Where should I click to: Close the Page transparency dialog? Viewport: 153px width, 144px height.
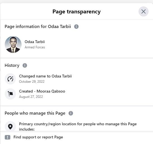144,11
